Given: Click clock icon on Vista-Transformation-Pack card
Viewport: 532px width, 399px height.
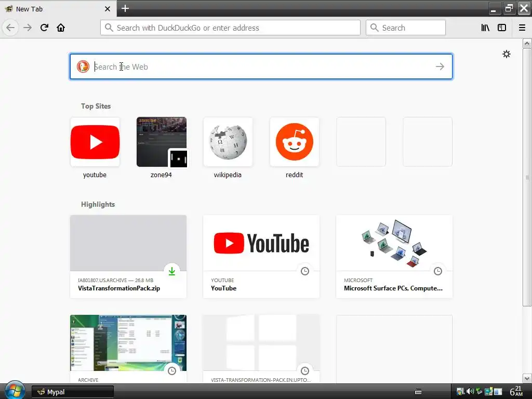Looking at the screenshot, I should pos(305,371).
